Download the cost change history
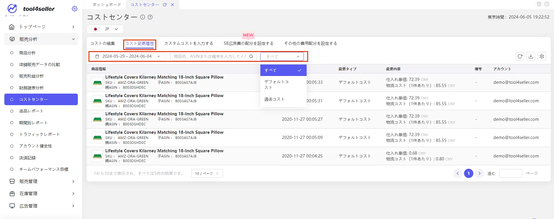The width and height of the screenshot is (554, 219). [531, 56]
